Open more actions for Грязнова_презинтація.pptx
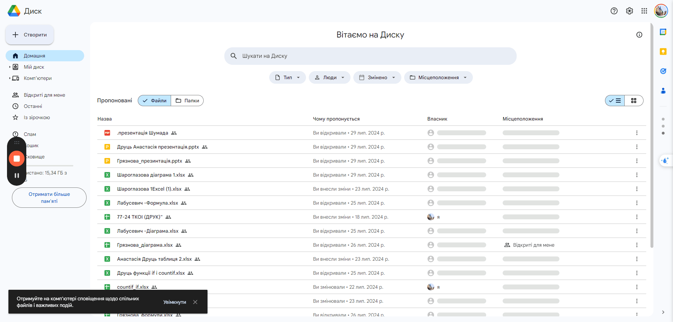This screenshot has width=673, height=322. click(637, 161)
